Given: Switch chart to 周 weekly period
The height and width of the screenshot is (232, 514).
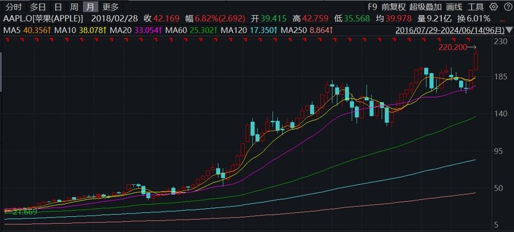Looking at the screenshot, I should point(74,7).
